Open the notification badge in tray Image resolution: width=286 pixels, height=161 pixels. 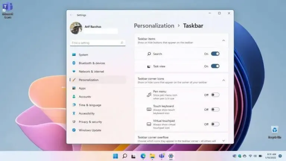[x=280, y=156]
